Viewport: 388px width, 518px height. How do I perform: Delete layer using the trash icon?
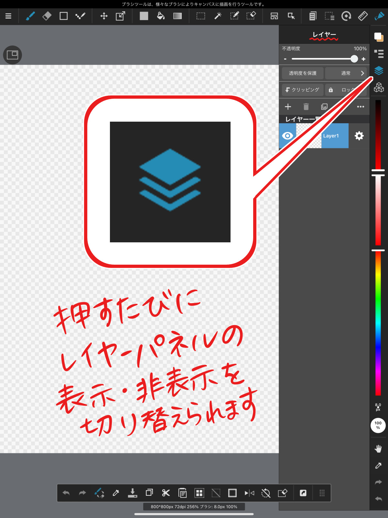[306, 107]
